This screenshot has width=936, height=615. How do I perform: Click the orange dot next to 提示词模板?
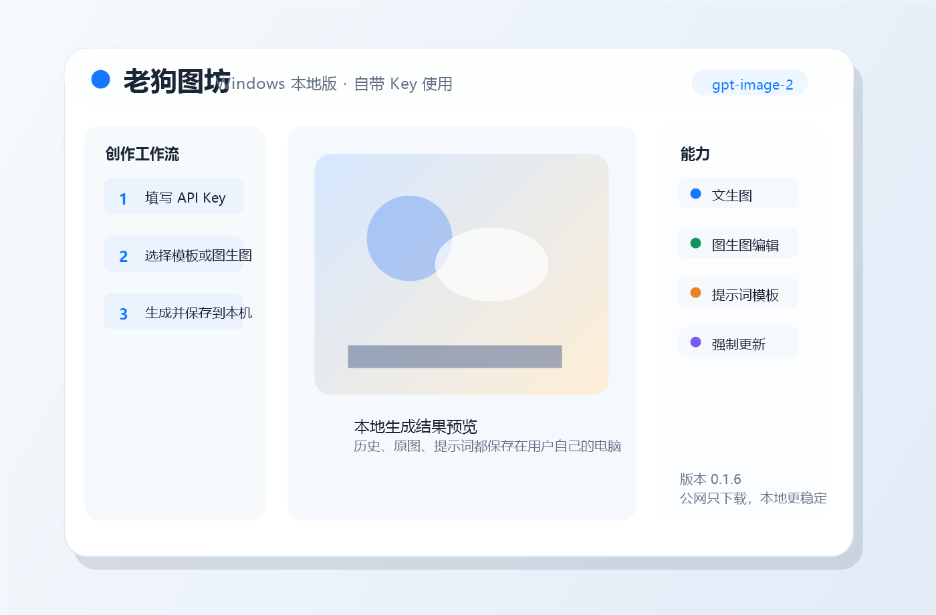(x=695, y=293)
